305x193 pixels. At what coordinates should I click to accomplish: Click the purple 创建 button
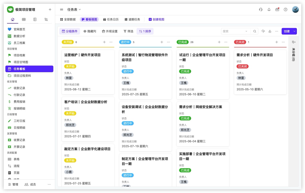[287, 31]
